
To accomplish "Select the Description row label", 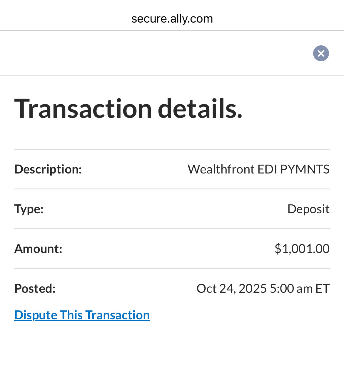I will pos(48,169).
